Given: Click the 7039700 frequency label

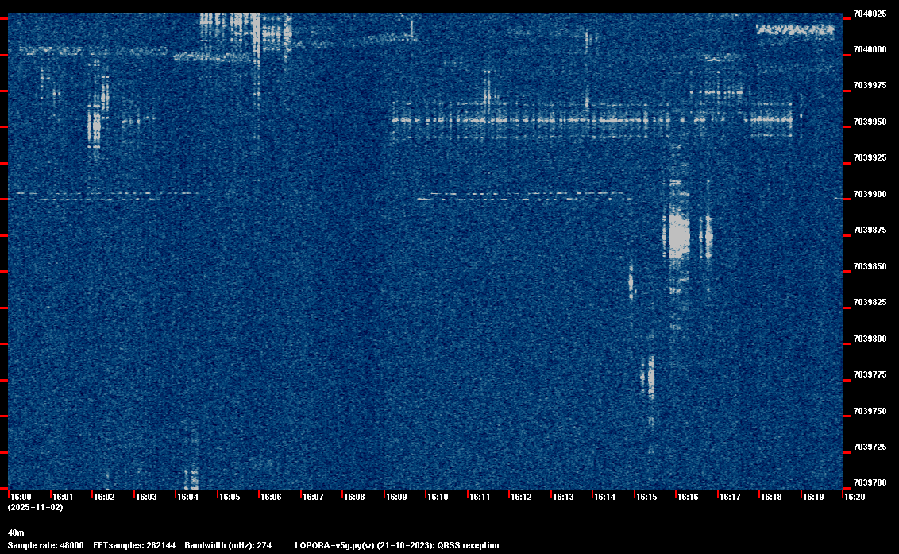Looking at the screenshot, I should (x=870, y=482).
